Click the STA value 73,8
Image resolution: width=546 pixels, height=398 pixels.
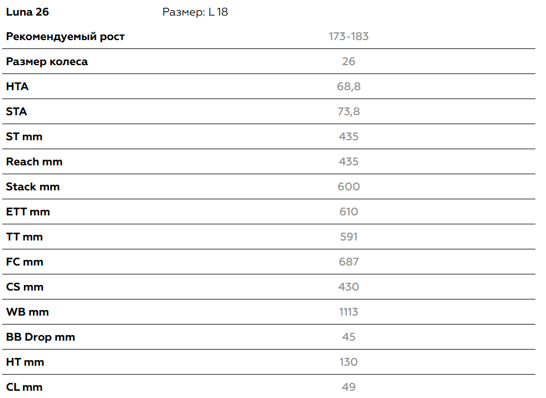pos(349,112)
